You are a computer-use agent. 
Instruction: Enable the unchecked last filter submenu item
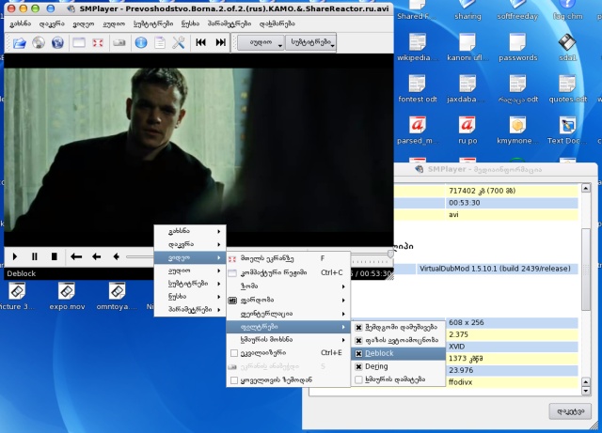pyautogui.click(x=398, y=379)
